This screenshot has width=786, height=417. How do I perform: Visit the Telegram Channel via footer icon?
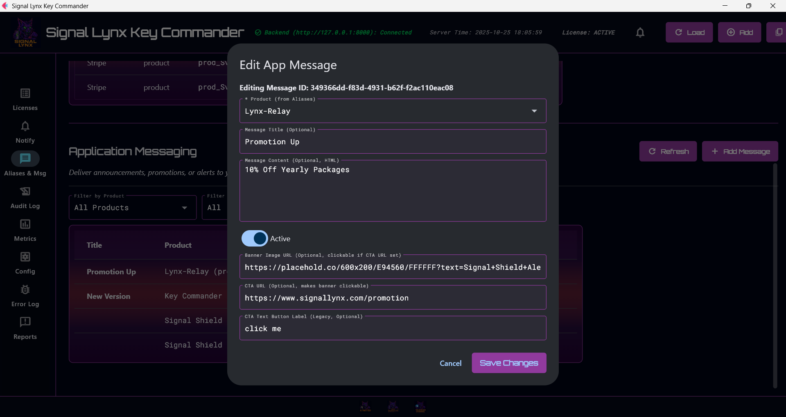point(421,406)
